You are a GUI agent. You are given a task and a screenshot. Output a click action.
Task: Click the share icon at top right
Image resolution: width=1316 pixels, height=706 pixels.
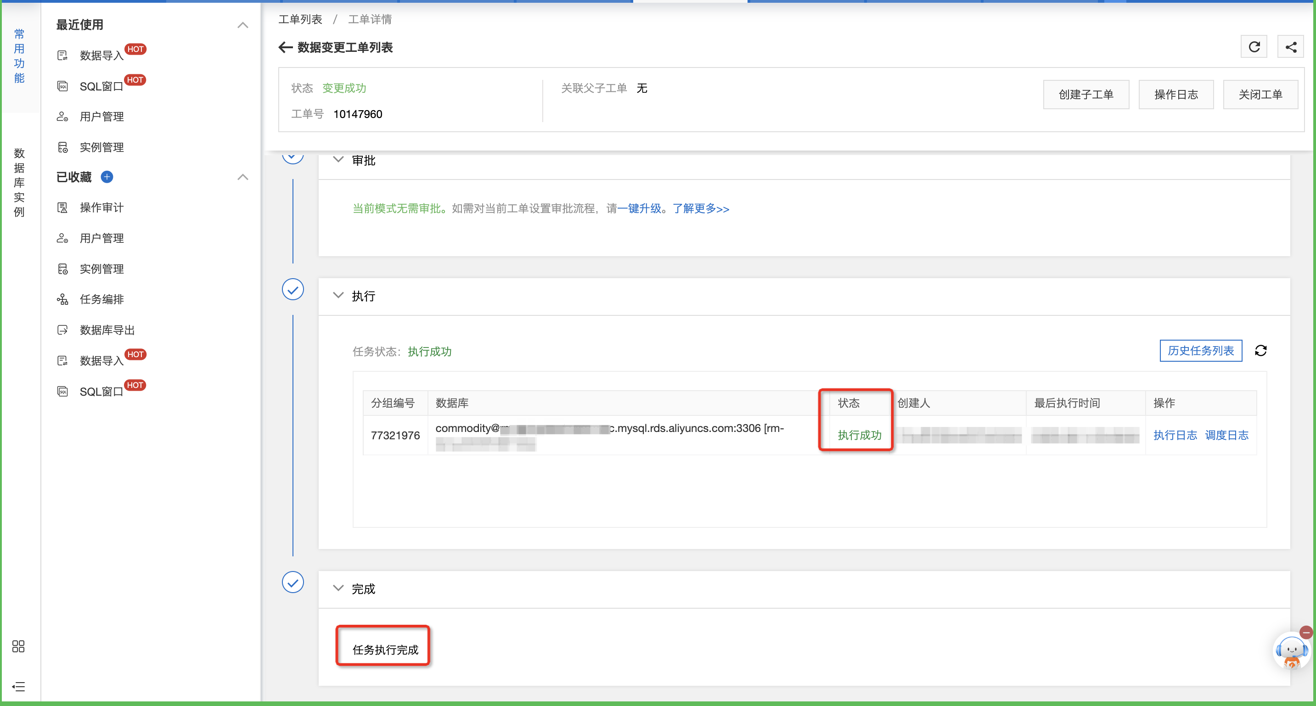[1290, 47]
